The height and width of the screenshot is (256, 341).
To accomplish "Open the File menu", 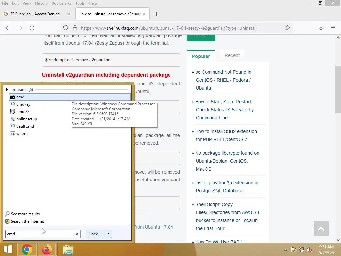I will tap(5, 3).
